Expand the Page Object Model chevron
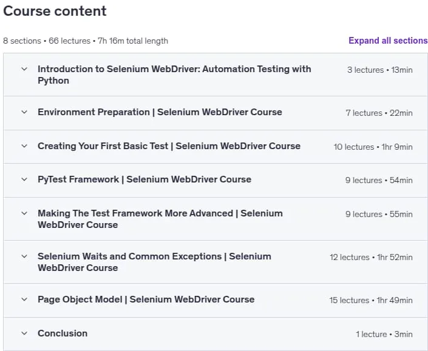The image size is (428, 351). [24, 299]
